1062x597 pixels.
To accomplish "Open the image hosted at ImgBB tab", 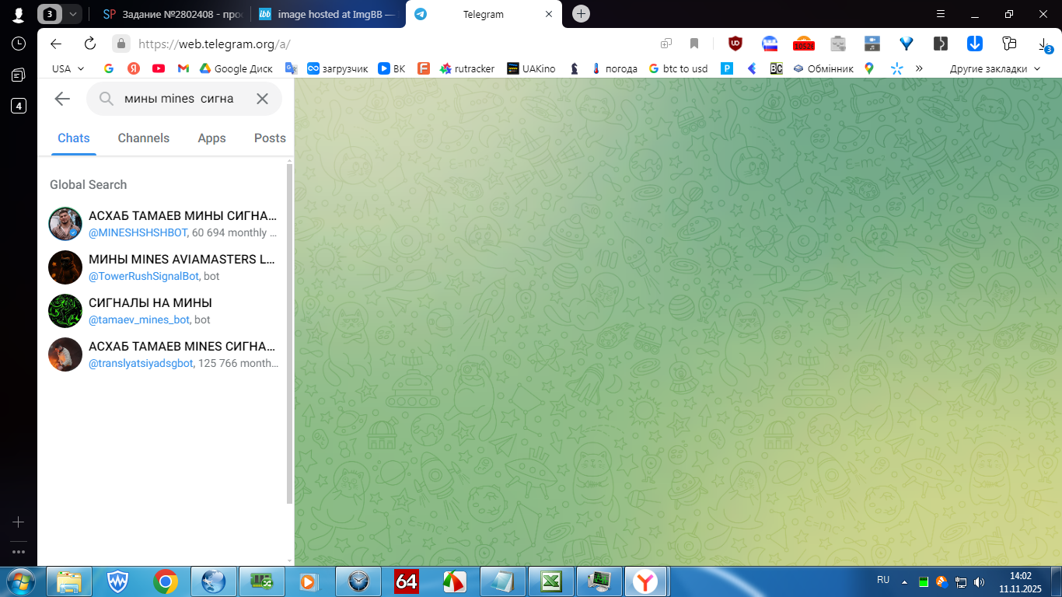I will (327, 14).
